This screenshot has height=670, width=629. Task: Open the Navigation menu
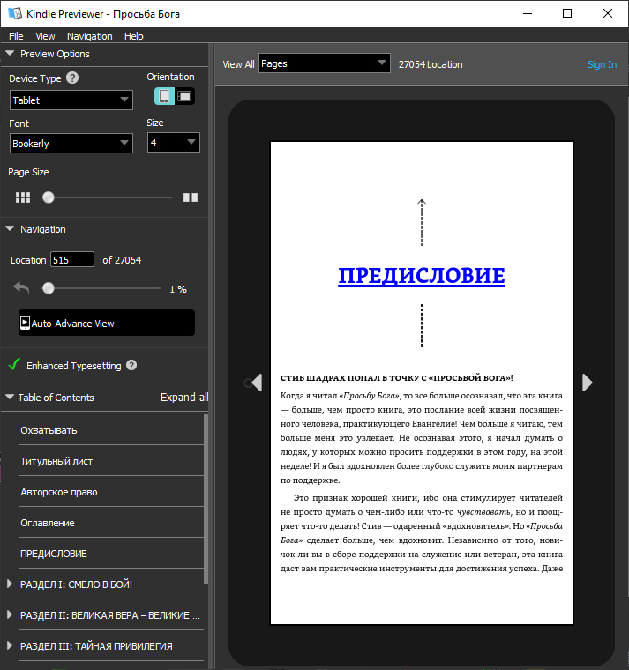point(89,36)
